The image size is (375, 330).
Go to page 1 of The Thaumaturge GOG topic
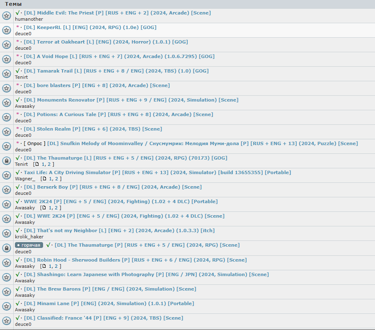tap(43, 165)
